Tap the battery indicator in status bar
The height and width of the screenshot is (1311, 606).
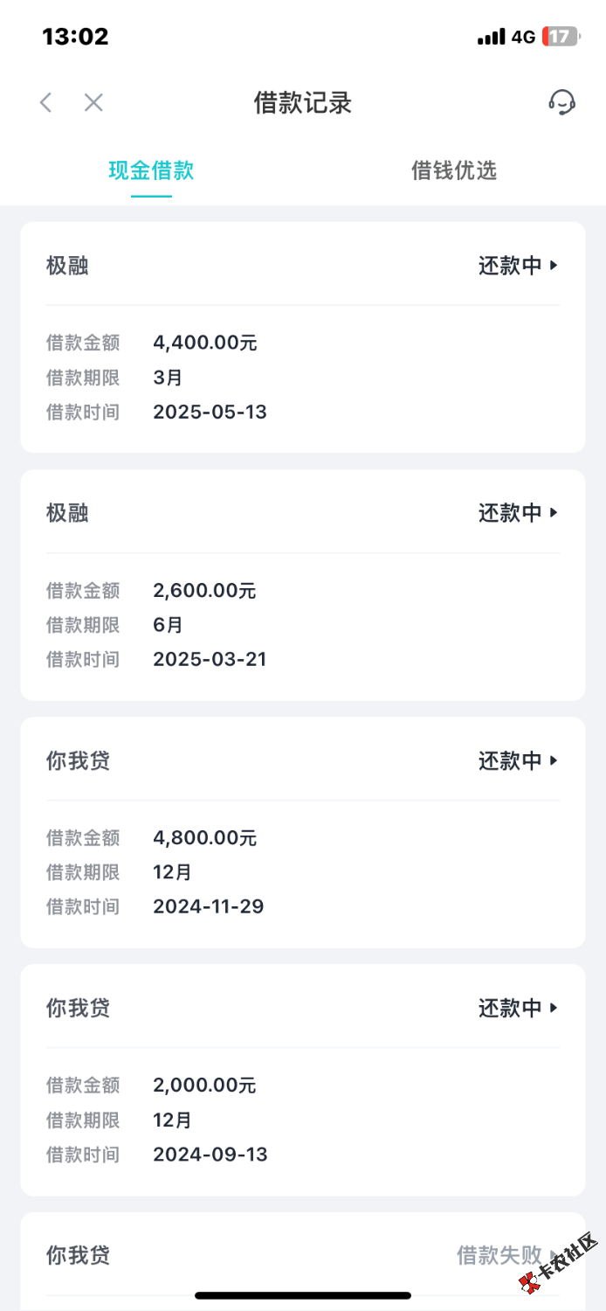561,37
